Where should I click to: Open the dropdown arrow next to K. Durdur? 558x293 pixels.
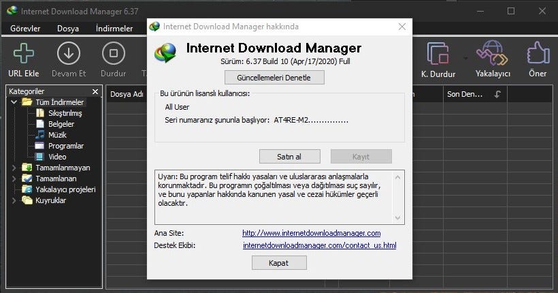(465, 58)
